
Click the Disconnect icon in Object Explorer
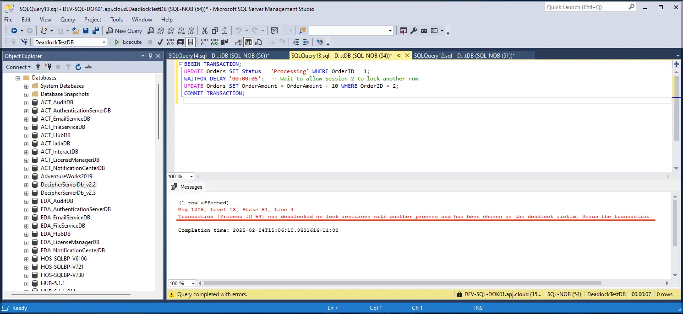pos(48,67)
